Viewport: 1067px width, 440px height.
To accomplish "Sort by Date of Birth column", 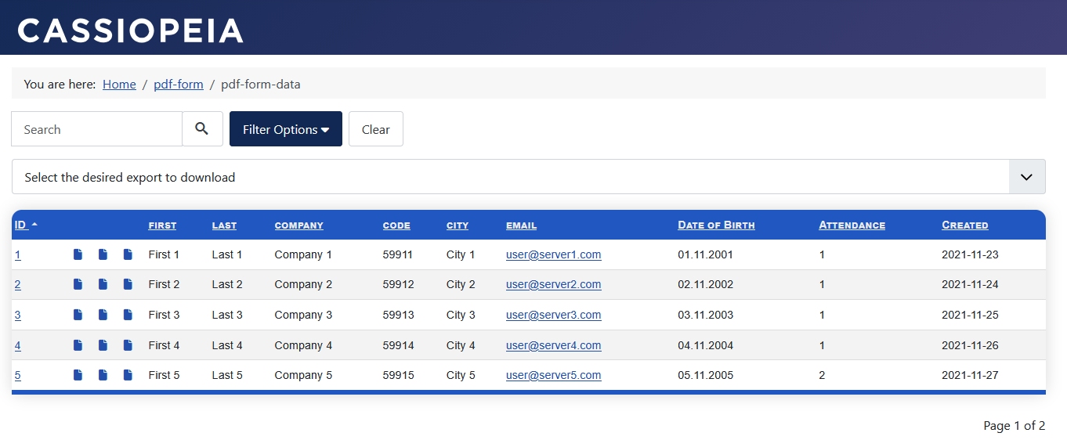I will tap(716, 225).
